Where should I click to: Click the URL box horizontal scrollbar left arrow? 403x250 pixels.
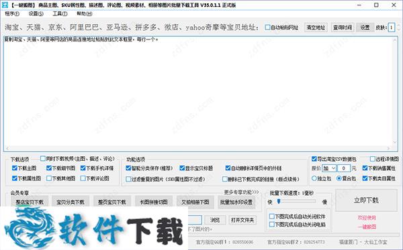coord(7,148)
